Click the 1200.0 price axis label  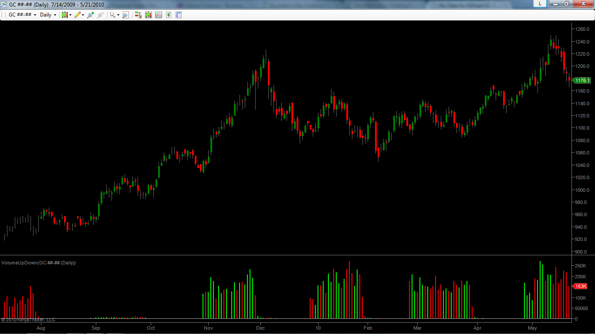pos(582,67)
